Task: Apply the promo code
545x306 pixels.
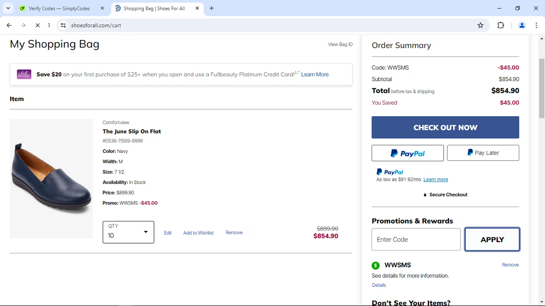Action: tap(492, 239)
